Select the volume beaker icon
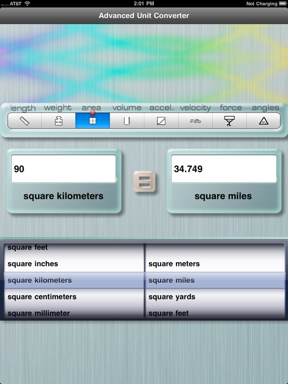 coord(127,121)
